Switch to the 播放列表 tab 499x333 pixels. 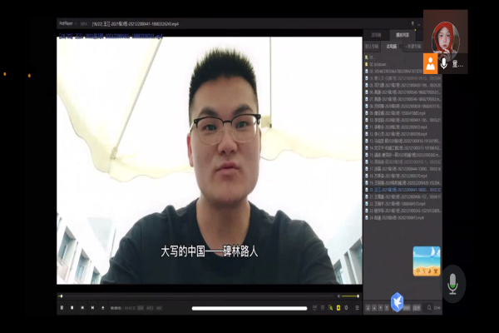pyautogui.click(x=403, y=36)
